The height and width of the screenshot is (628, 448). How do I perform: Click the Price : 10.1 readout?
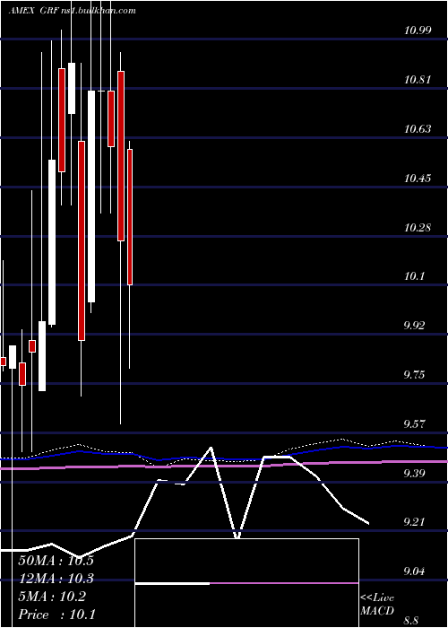click(56, 615)
